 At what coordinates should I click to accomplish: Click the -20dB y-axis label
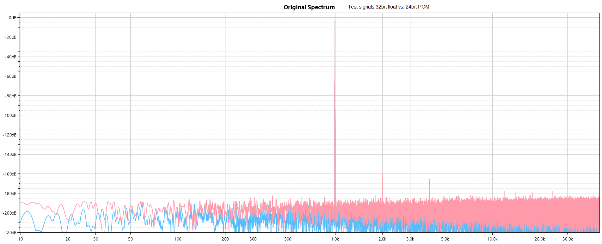pyautogui.click(x=11, y=37)
